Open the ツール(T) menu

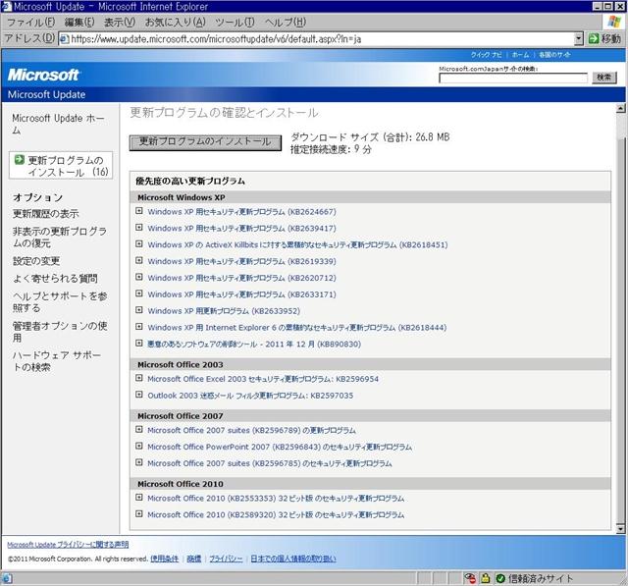[x=235, y=22]
